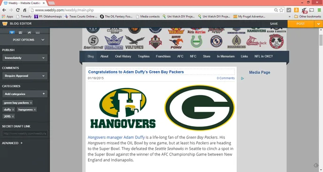Open the Franchises navigation tab

coord(163,56)
